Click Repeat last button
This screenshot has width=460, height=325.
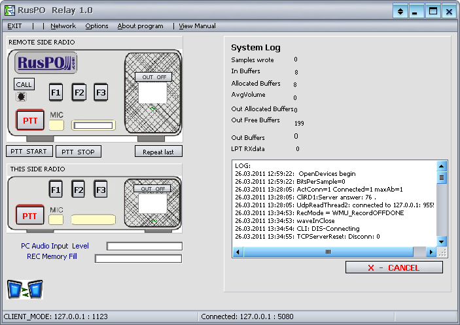(158, 152)
